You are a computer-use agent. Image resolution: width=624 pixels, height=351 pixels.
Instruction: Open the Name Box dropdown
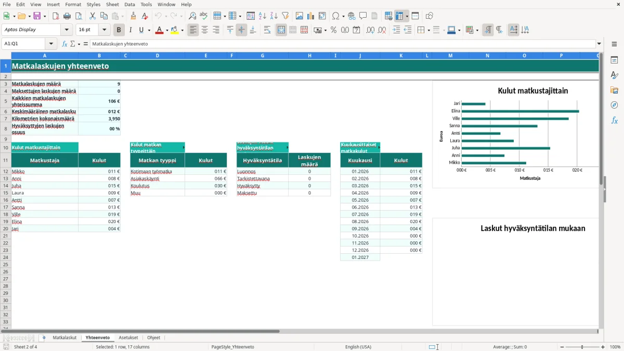(51, 44)
